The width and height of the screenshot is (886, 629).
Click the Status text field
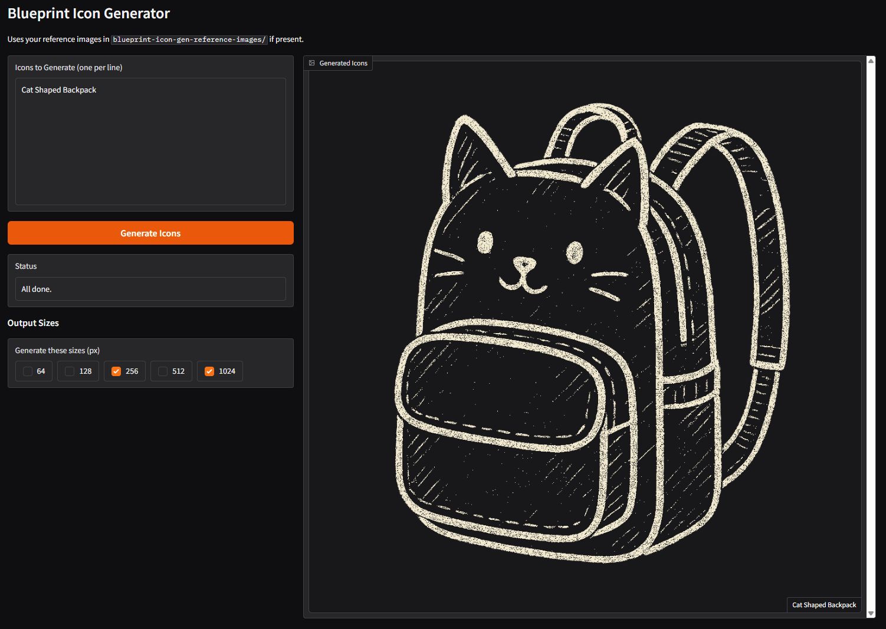click(x=150, y=289)
